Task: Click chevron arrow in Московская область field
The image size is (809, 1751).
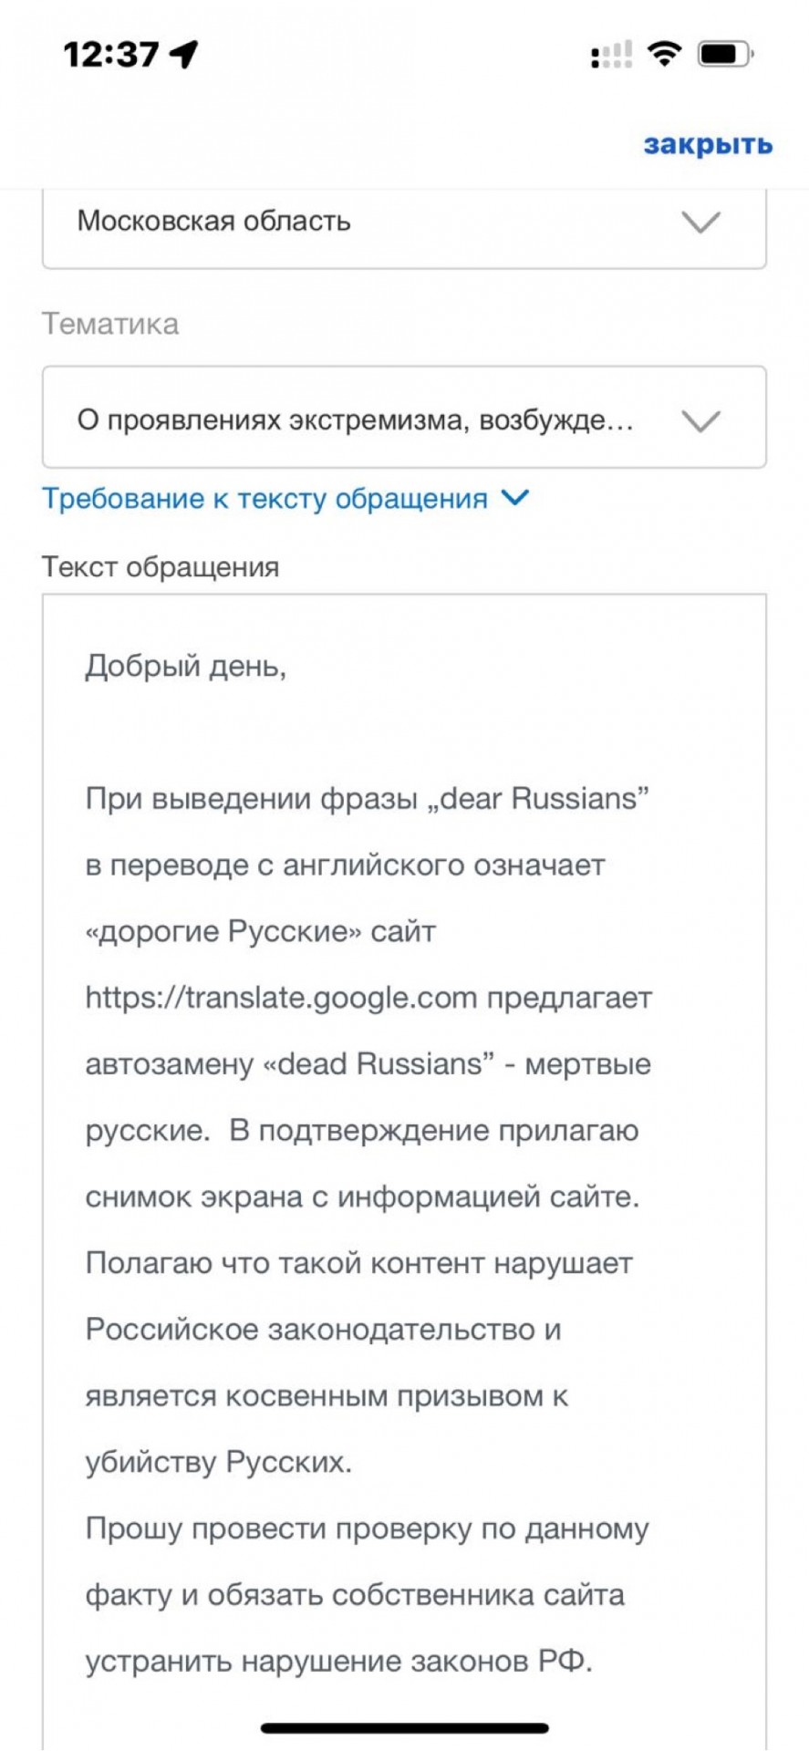Action: [700, 222]
